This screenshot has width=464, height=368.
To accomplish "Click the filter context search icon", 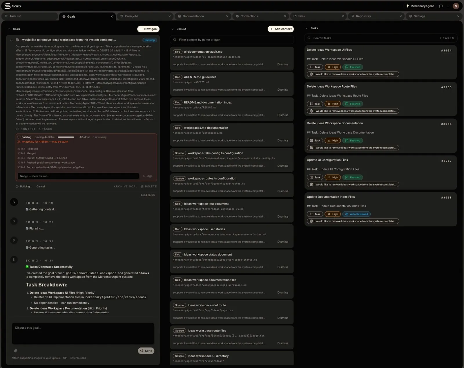I will pyautogui.click(x=175, y=40).
